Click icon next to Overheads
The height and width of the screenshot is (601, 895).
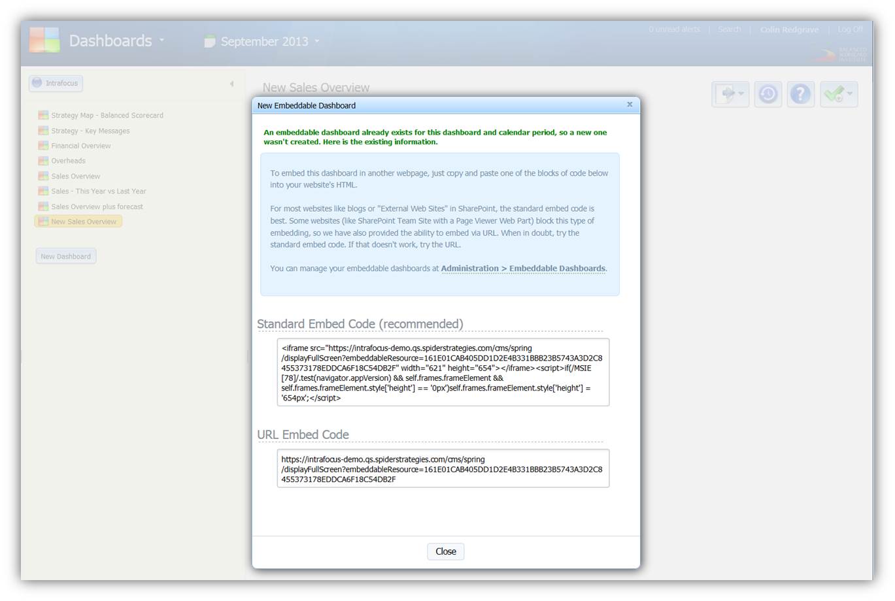tap(43, 161)
